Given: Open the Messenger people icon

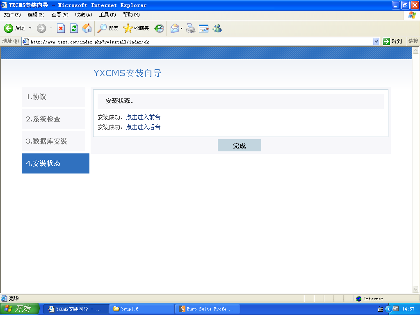Looking at the screenshot, I should [x=217, y=28].
